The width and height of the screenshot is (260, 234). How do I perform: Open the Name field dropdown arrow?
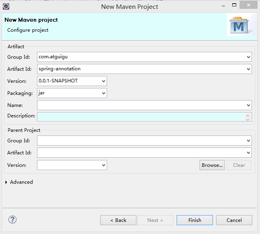tap(248, 105)
